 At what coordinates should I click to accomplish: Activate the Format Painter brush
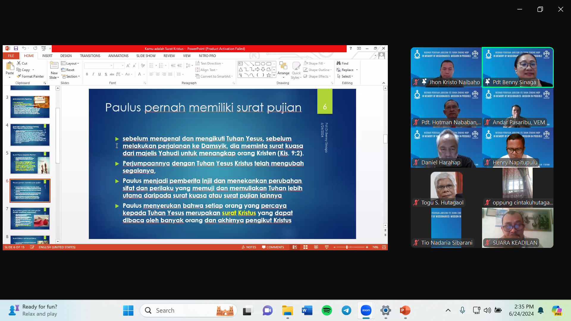30,76
